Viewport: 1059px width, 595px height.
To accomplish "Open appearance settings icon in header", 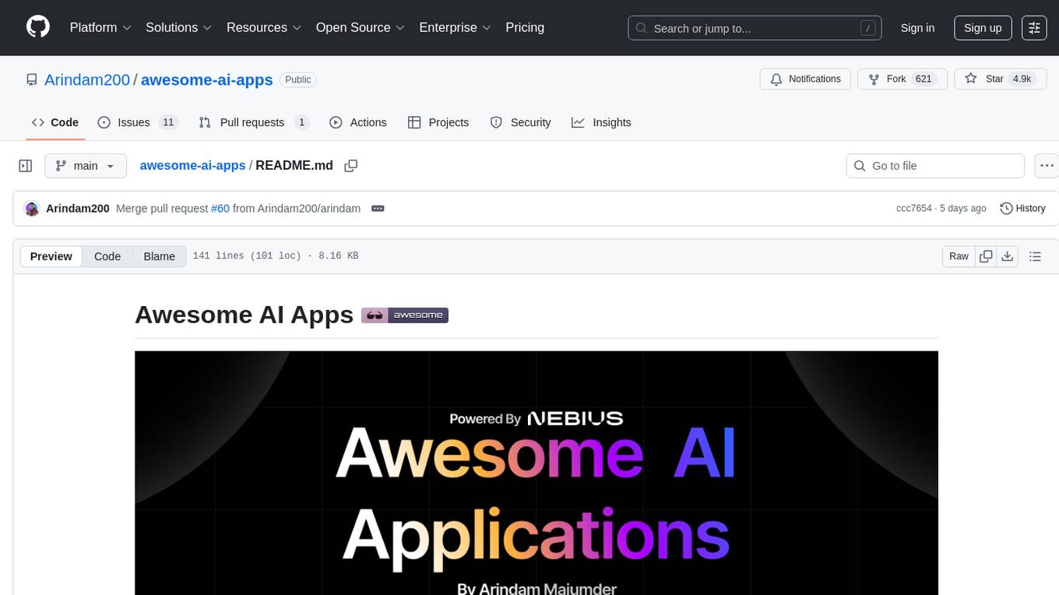I will 1034,28.
